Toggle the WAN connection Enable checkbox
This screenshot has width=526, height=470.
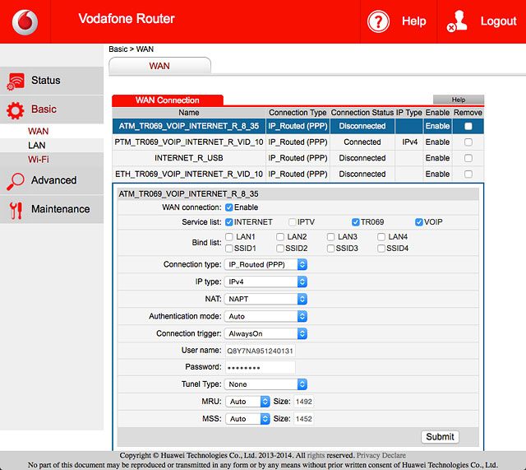click(x=229, y=207)
